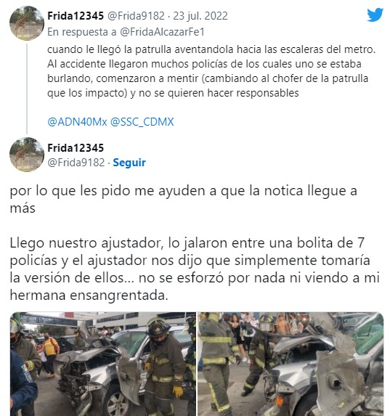Open the @FridaAlcazarFe1 reply link
The width and height of the screenshot is (390, 416).
[162, 32]
